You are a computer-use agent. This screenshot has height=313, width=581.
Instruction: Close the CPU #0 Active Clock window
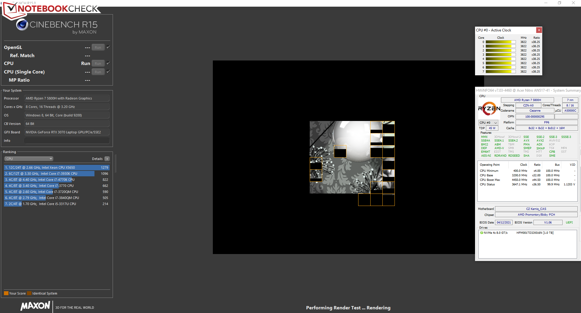point(539,30)
